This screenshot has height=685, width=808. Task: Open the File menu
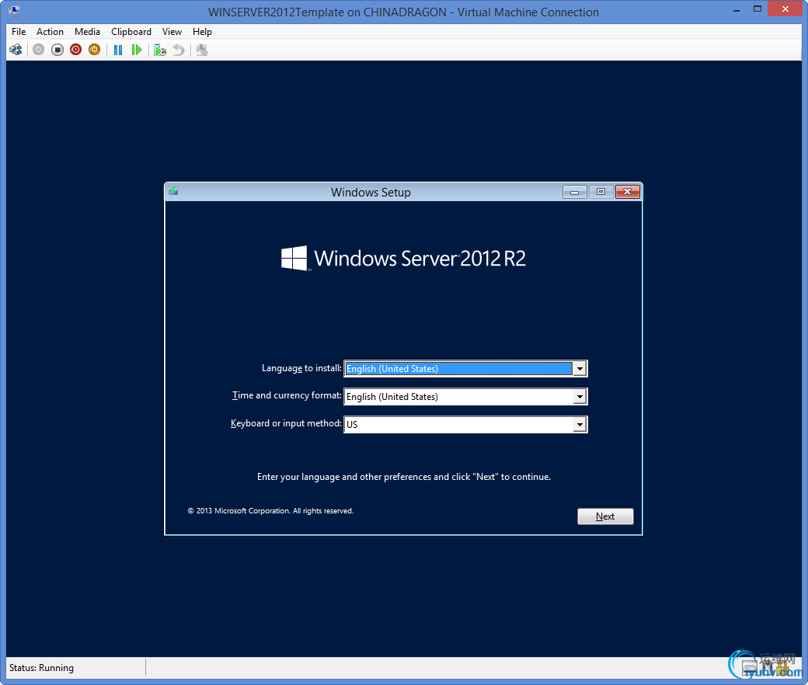pyautogui.click(x=19, y=32)
